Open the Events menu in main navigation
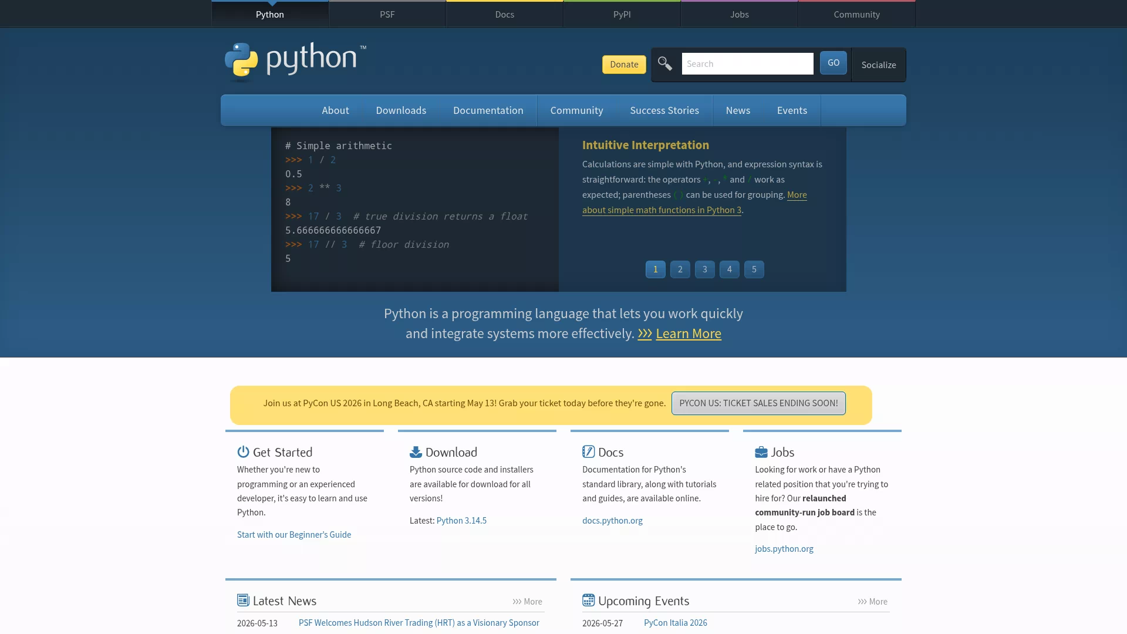This screenshot has width=1127, height=634. click(x=792, y=110)
